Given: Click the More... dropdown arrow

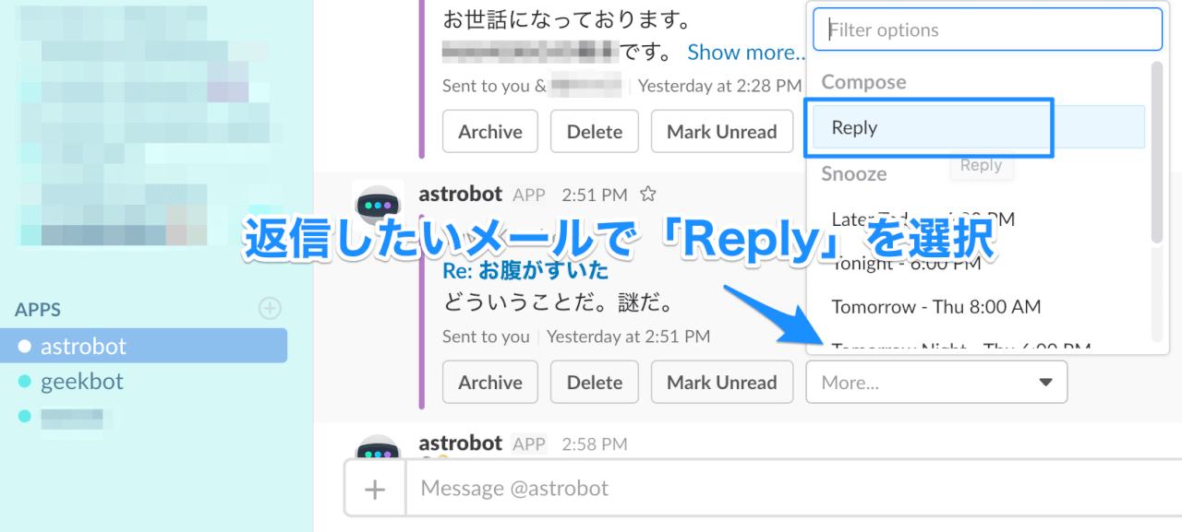Looking at the screenshot, I should 1045,382.
